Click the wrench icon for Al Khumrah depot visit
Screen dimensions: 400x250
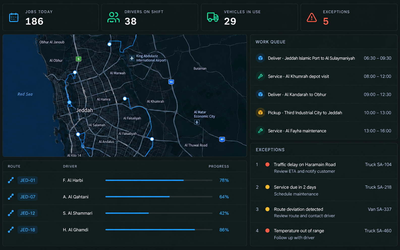coord(261,76)
